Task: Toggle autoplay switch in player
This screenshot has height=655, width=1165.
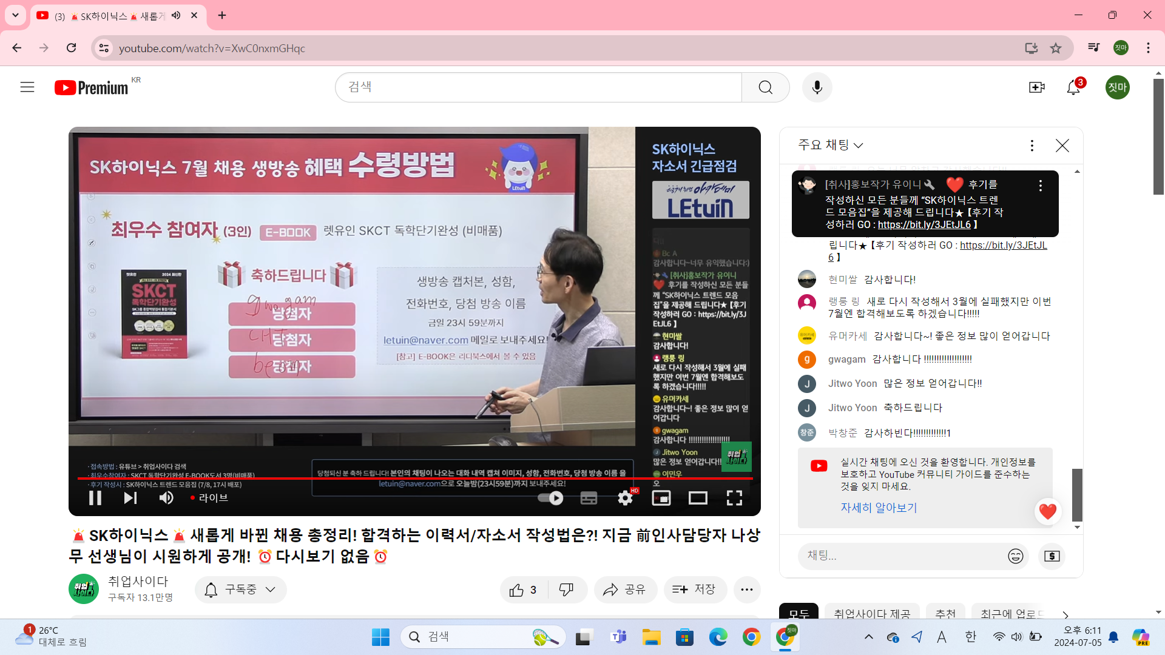Action: [x=551, y=498]
